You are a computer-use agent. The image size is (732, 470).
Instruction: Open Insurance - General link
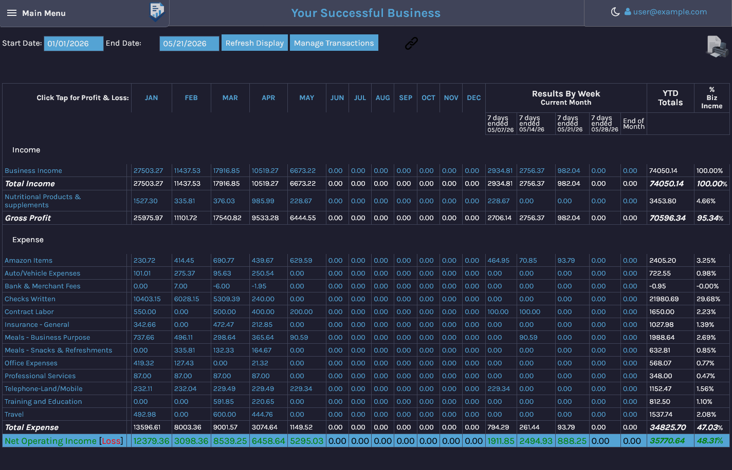[x=36, y=325]
